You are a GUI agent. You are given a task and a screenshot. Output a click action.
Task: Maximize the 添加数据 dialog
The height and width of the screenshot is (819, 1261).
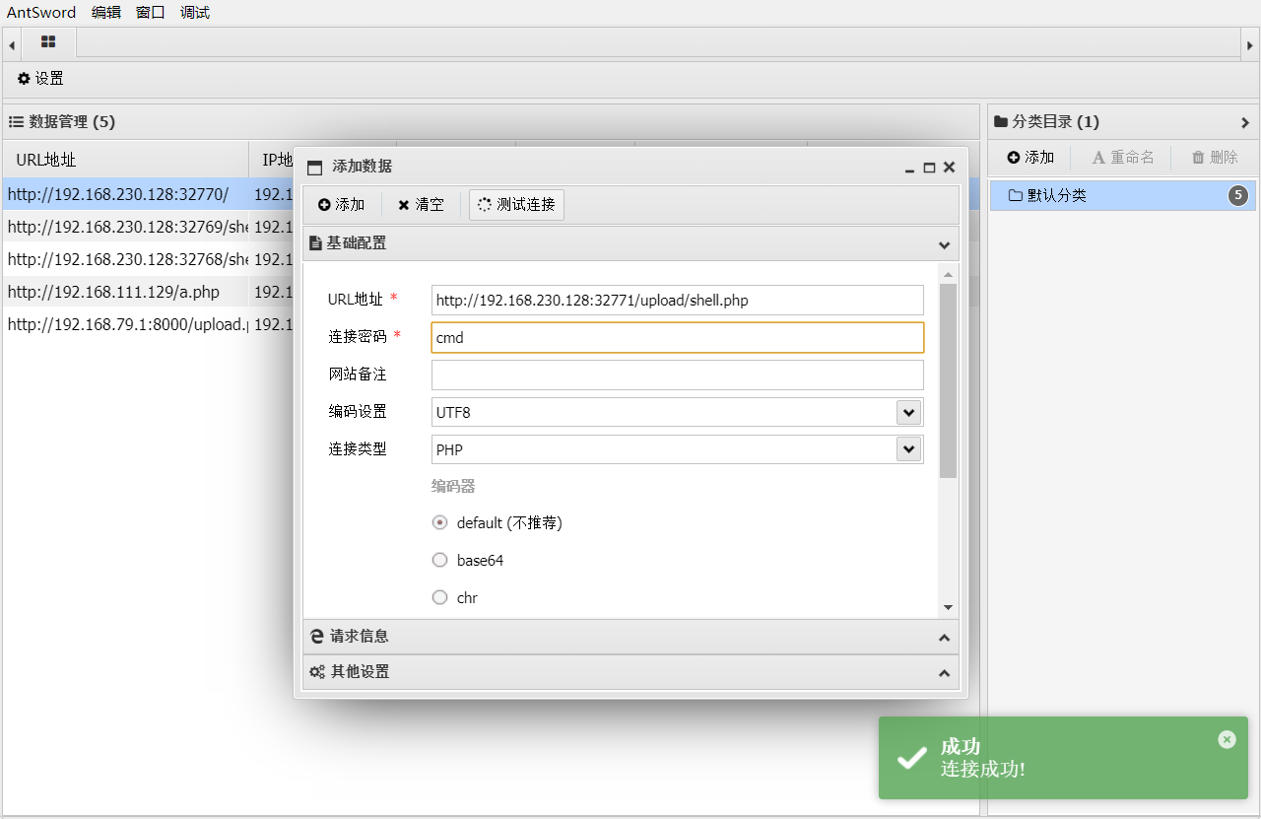[929, 169]
